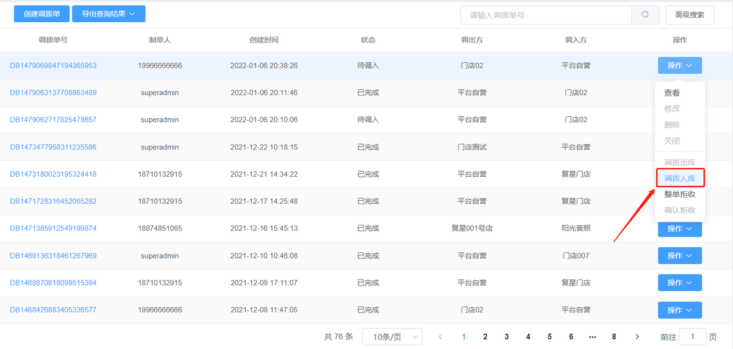
Task: Go to pagination page 2
Action: coord(485,337)
